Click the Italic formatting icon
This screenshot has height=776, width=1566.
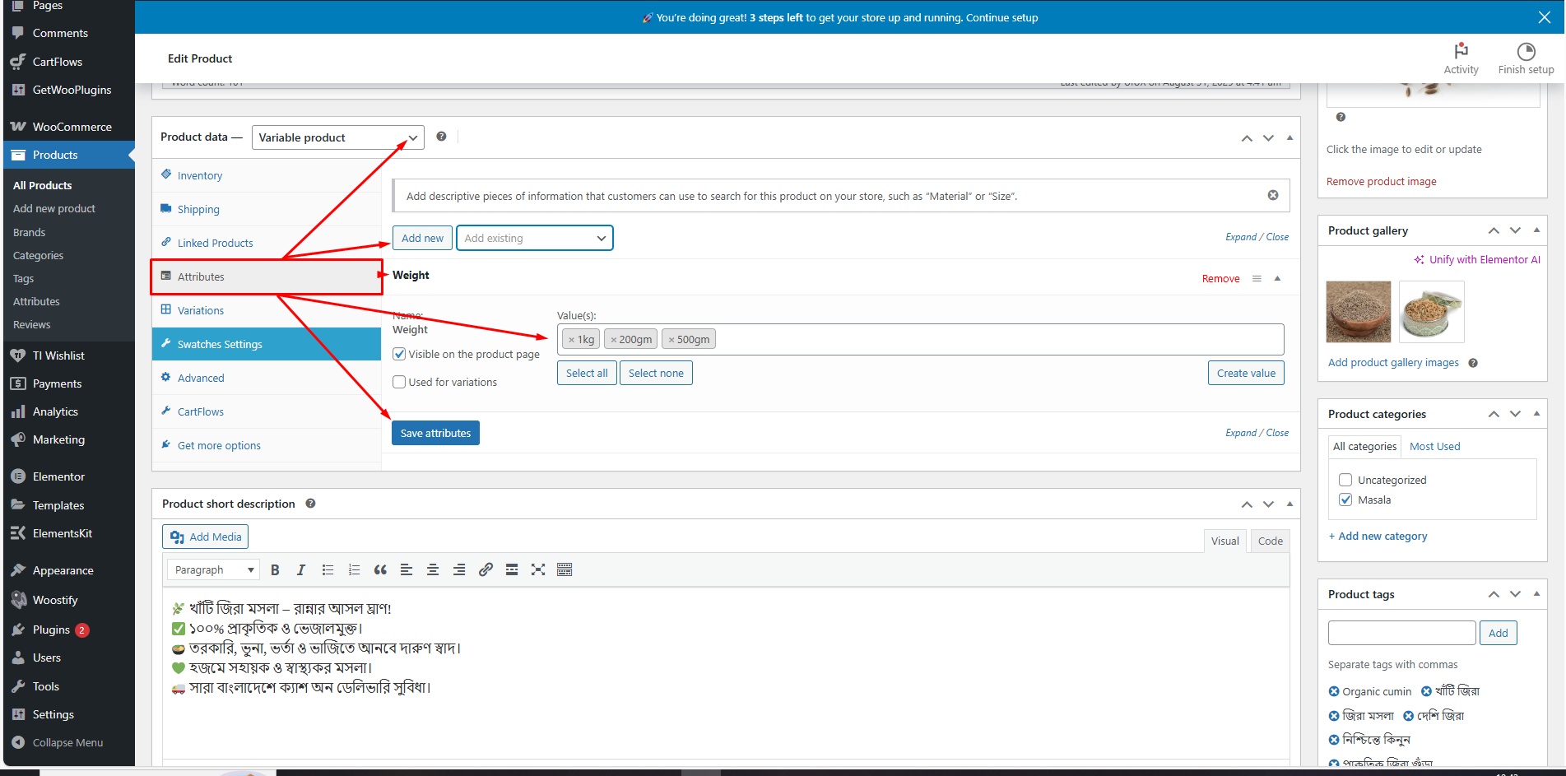point(301,569)
